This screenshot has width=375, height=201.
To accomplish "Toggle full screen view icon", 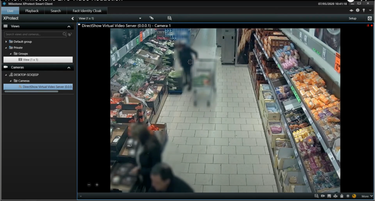I will click(370, 18).
